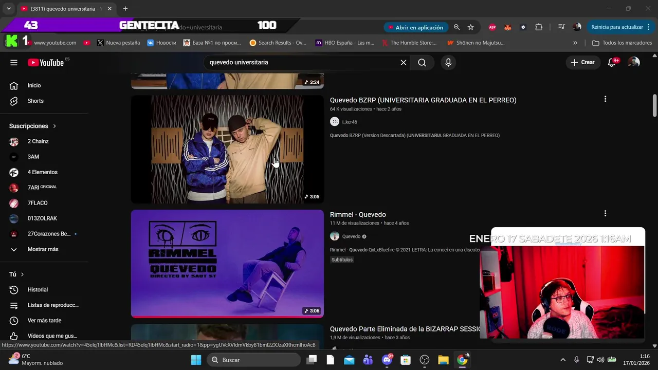The height and width of the screenshot is (370, 658).
Task: Go to the YouTube home logo
Action: click(46, 63)
